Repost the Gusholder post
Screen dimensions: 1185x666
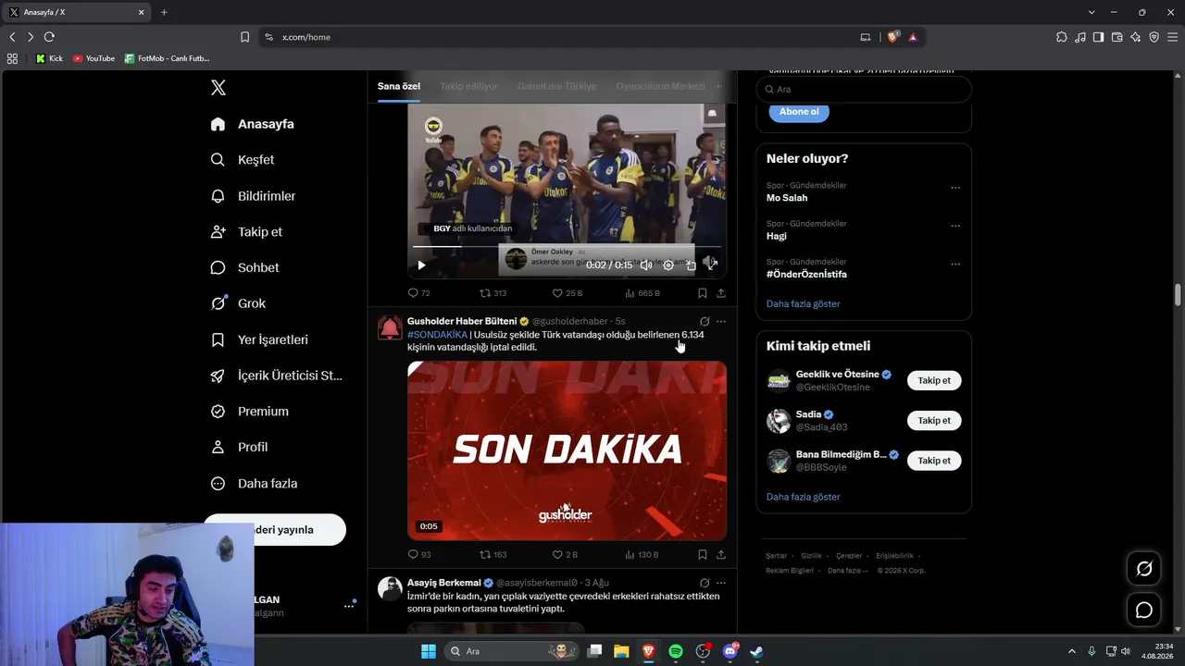pos(493,555)
